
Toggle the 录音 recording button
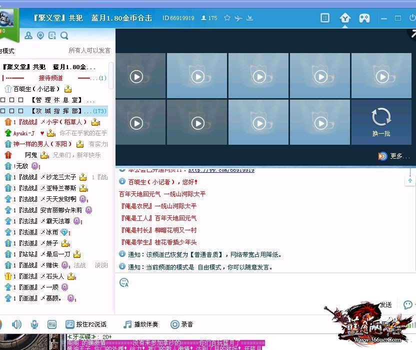182,324
